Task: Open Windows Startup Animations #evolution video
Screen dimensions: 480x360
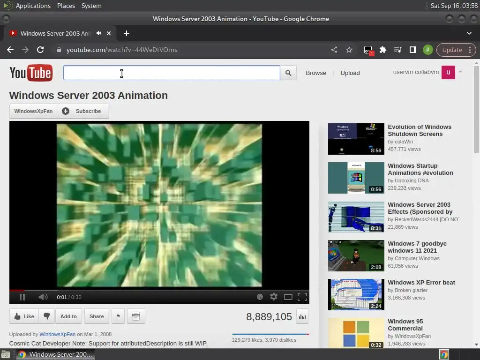Action: click(420, 169)
